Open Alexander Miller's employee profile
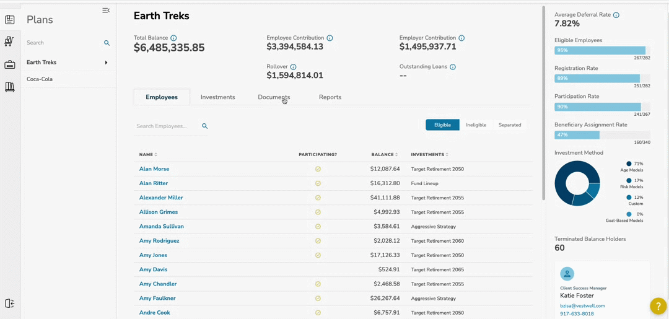 [x=161, y=198]
